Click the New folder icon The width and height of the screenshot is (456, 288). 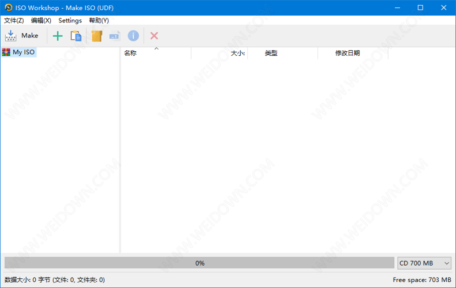96,36
